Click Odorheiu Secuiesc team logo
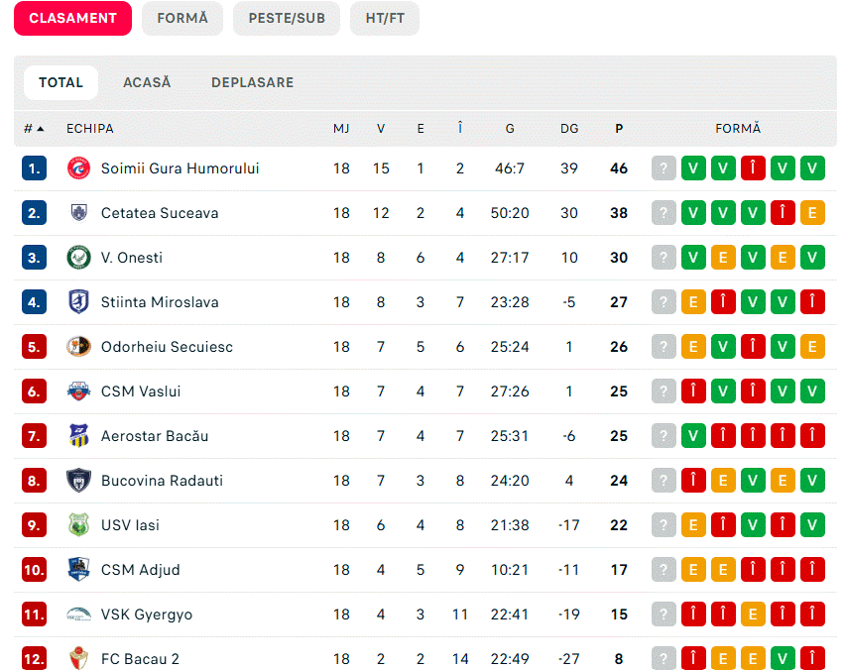This screenshot has width=844, height=671. (78, 347)
